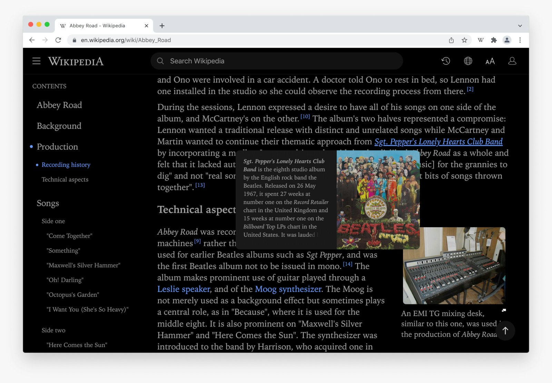Open the Sgt. Pepper's Lonely Hearts Club Band link
Screen dimensions: 552x383
pyautogui.click(x=438, y=142)
